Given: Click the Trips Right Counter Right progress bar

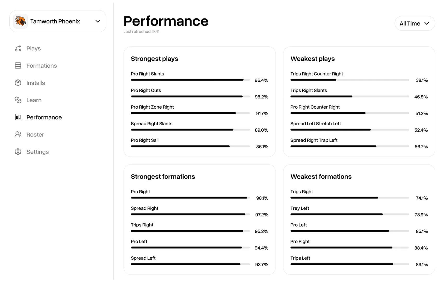Looking at the screenshot, I should pos(350,80).
